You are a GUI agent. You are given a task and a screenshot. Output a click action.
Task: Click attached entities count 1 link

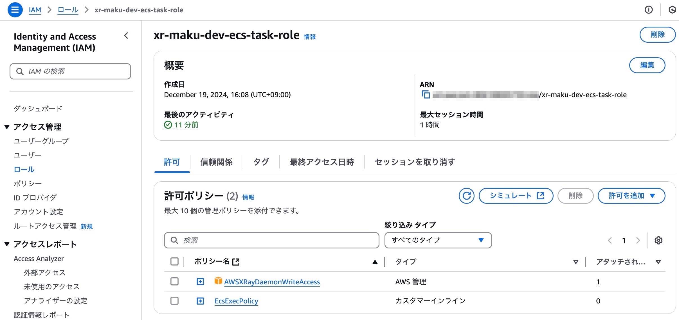598,282
